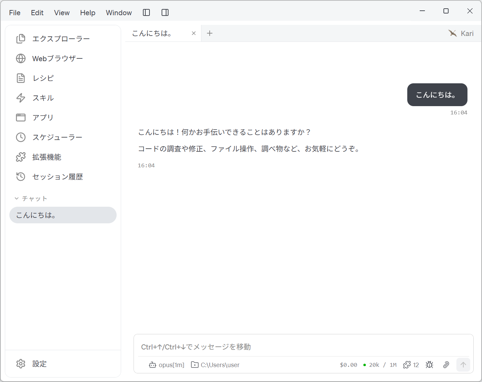Click the user message bubble こんにちは。

coord(437,95)
